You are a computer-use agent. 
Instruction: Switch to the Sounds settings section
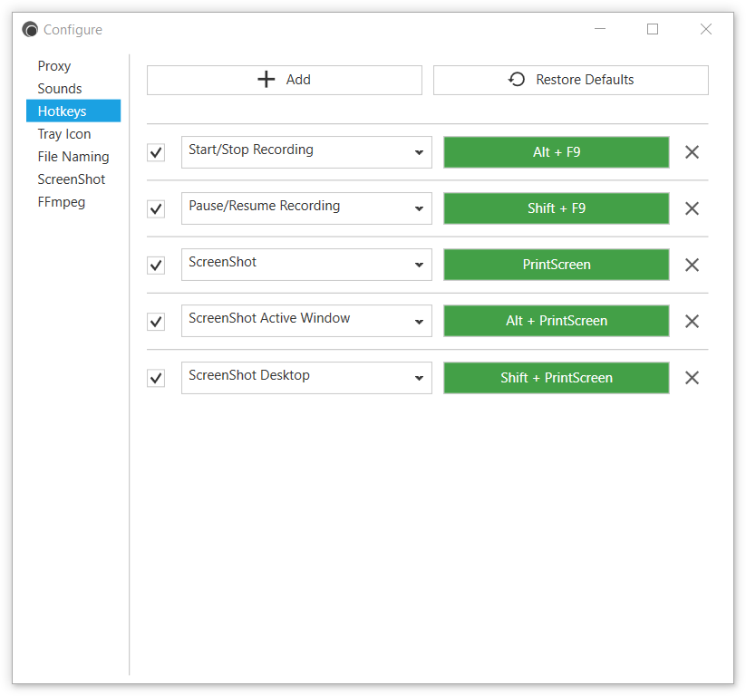[60, 89]
